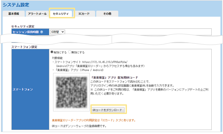Click the orange ICリーダーアプリ notice text
The width and height of the screenshot is (223, 134).
click(x=93, y=120)
